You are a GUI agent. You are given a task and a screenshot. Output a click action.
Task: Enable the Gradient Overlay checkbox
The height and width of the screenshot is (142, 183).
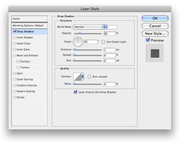click(15, 85)
